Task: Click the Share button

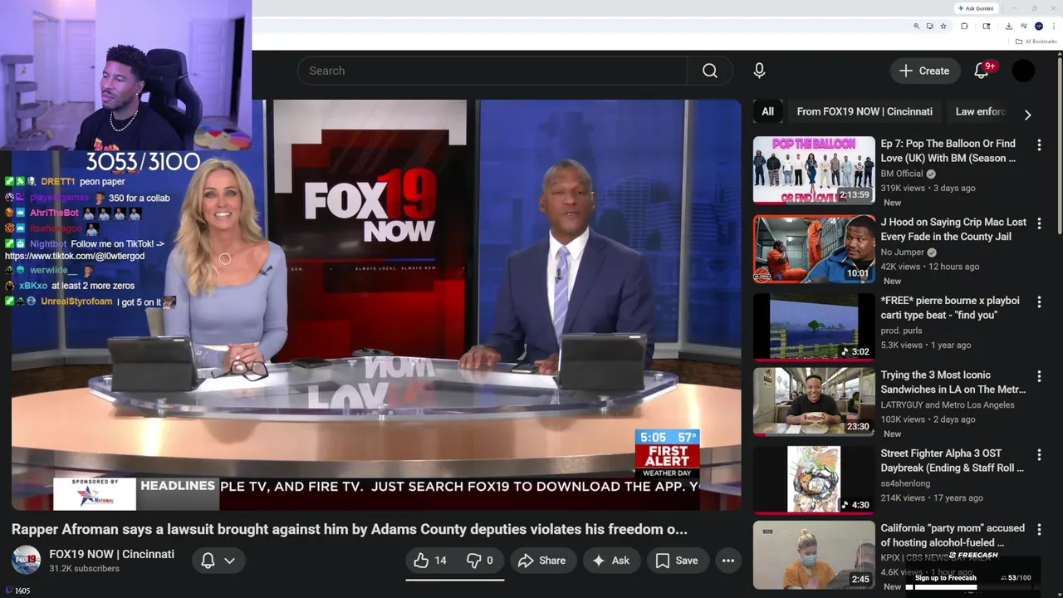Action: pos(541,561)
